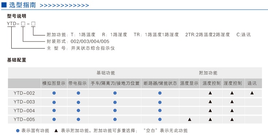Click the triangle for YTD-002 通讯
This screenshot has width=268, height=136.
tap(252, 93)
